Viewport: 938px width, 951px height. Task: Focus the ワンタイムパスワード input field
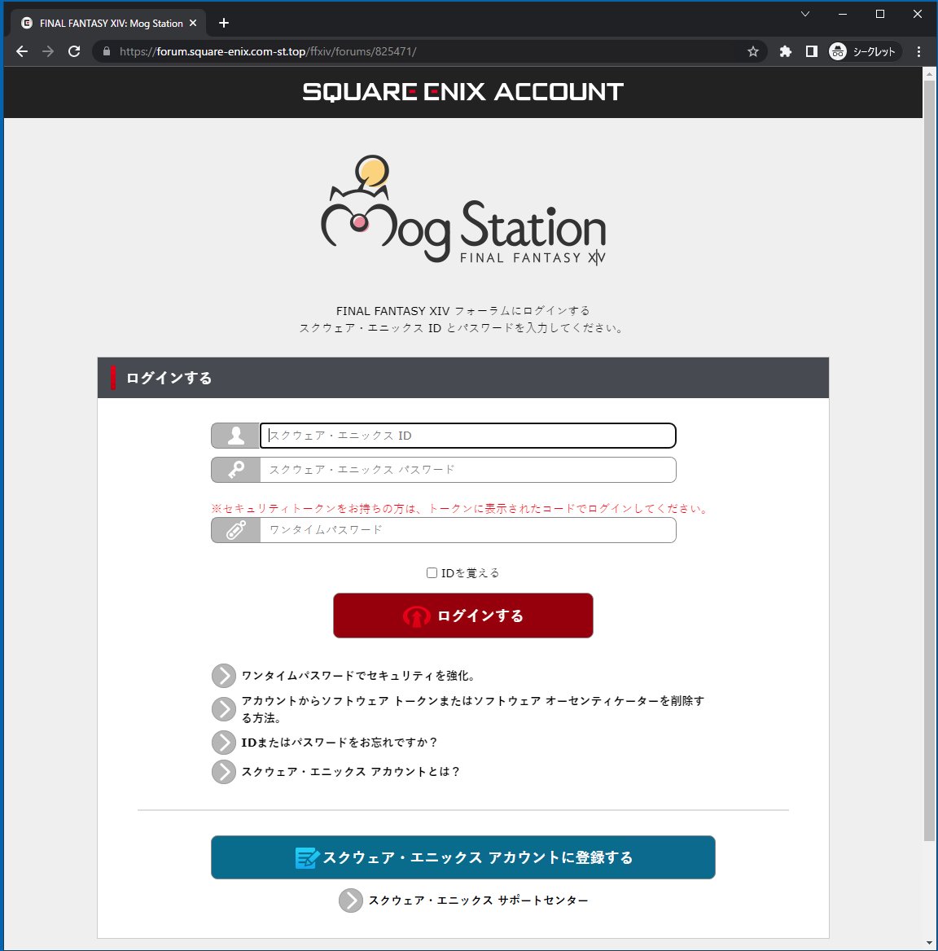point(468,530)
